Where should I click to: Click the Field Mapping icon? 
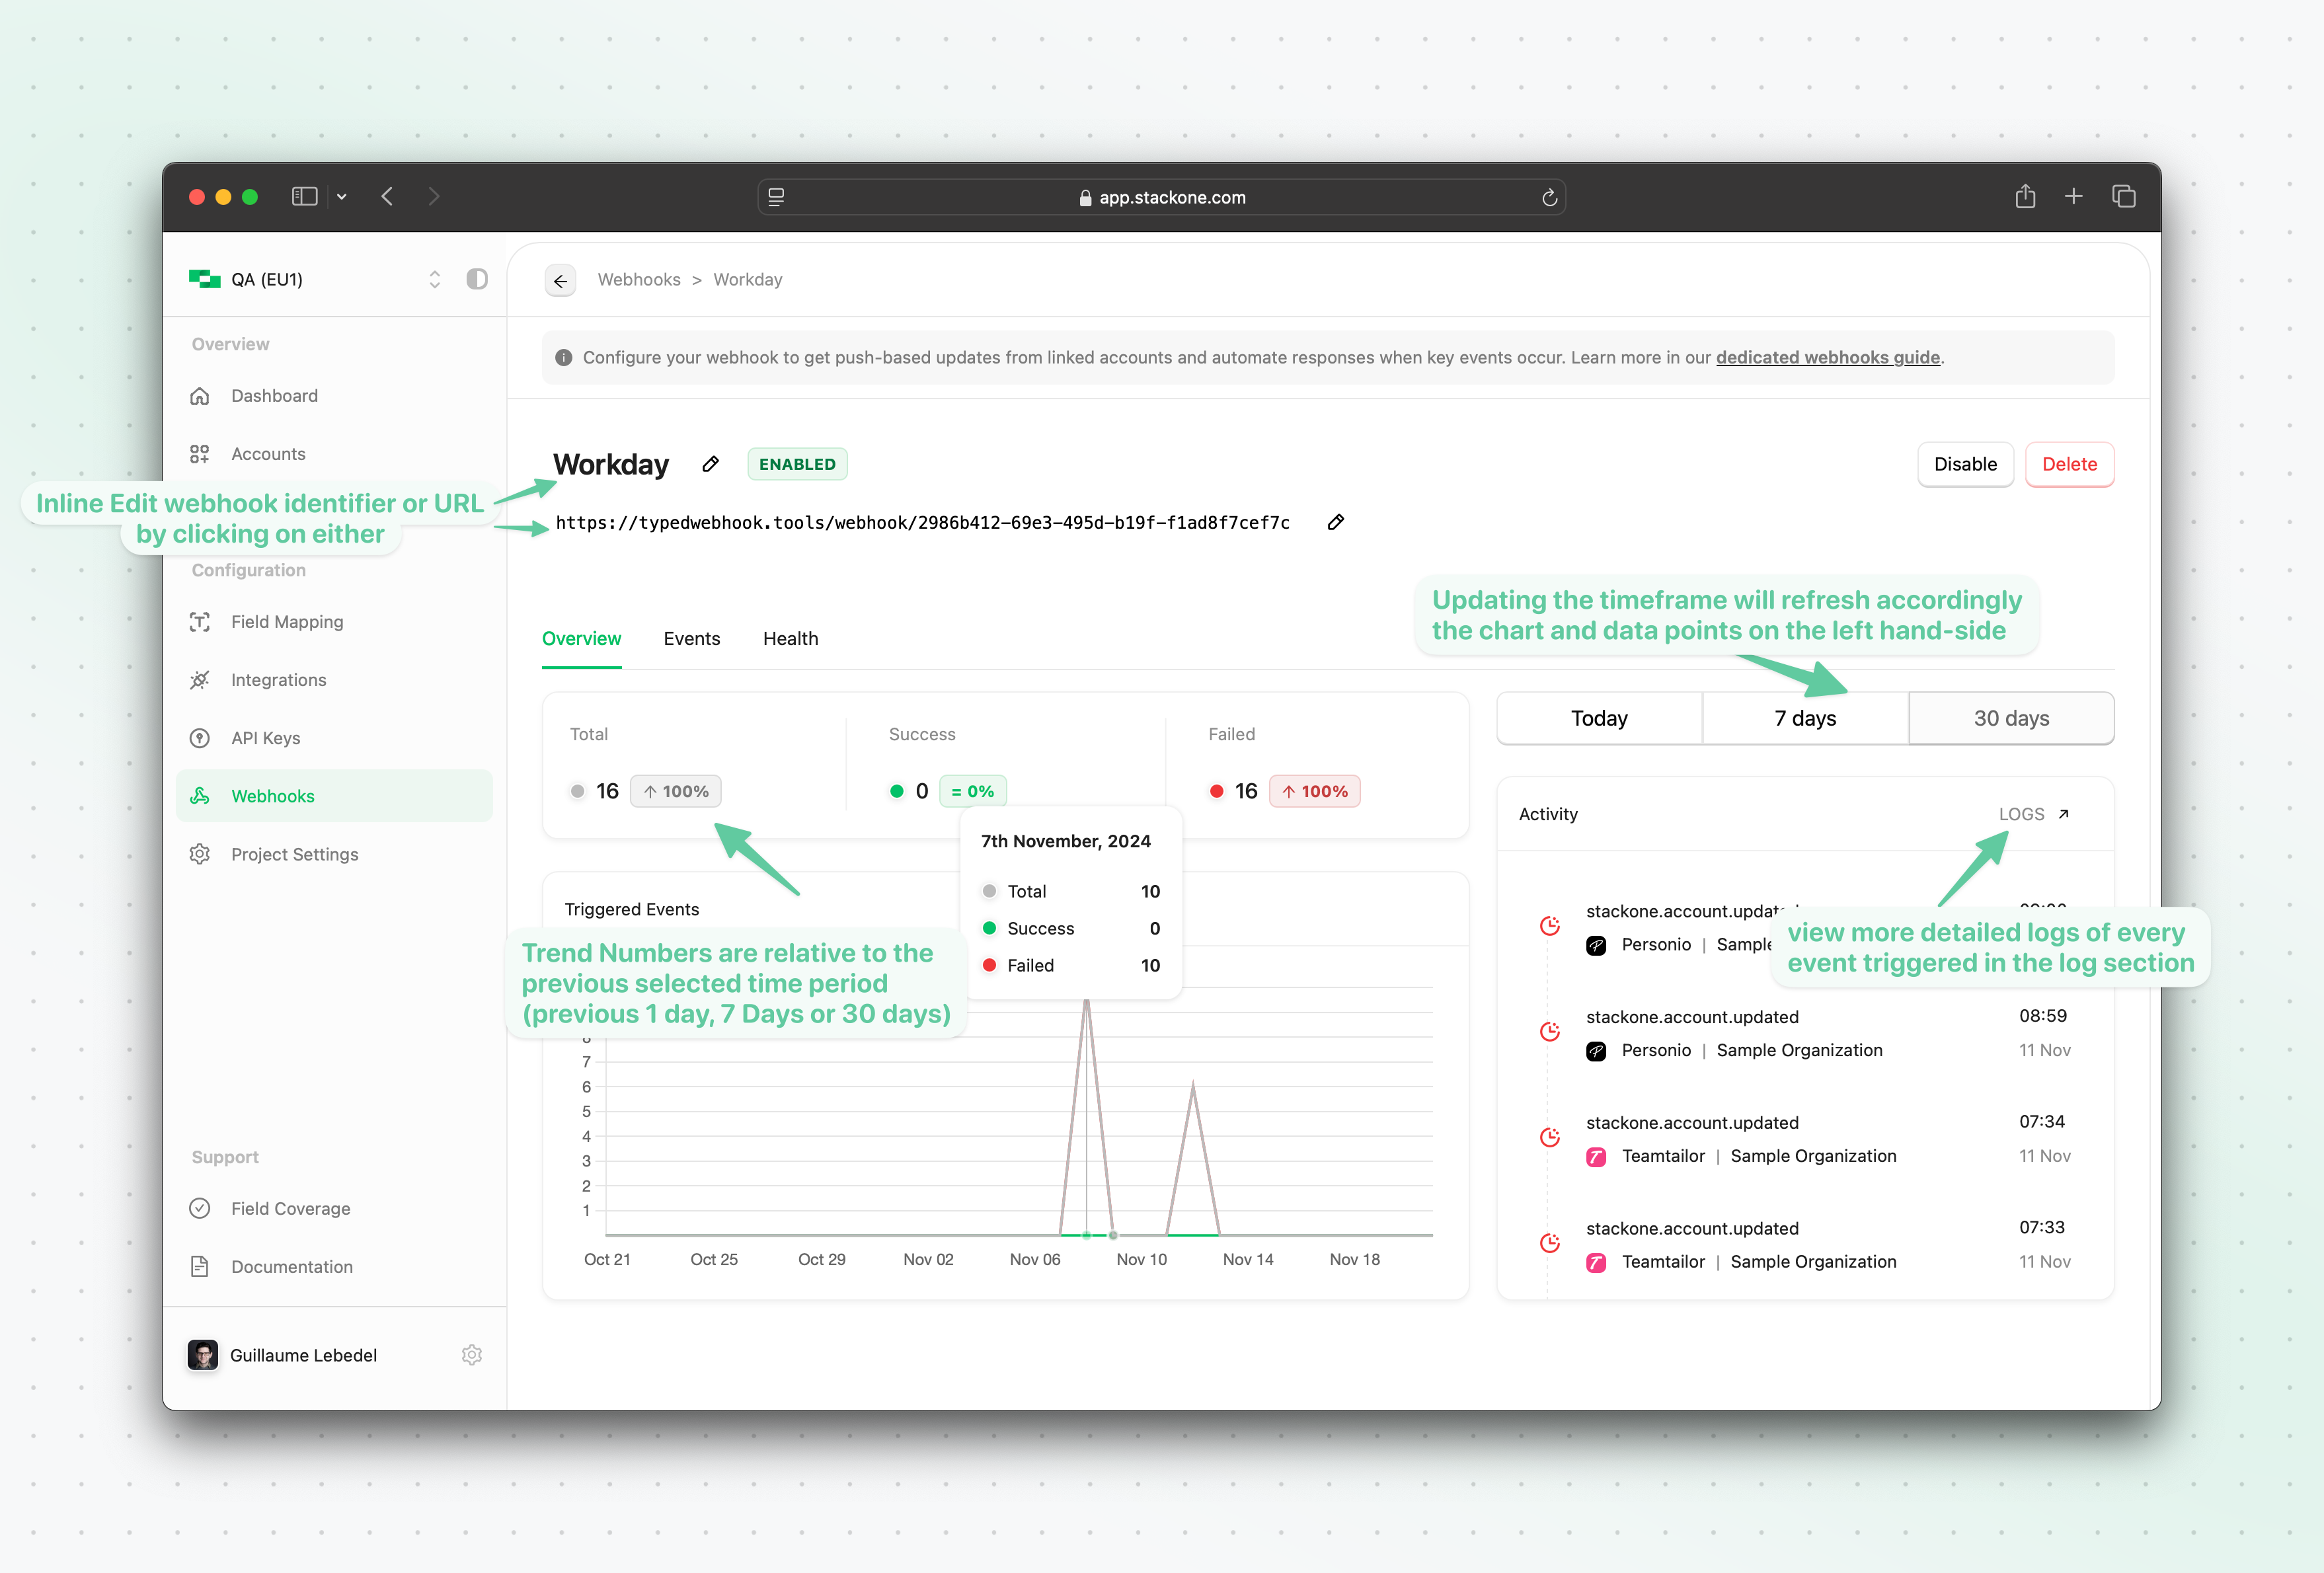coord(200,622)
